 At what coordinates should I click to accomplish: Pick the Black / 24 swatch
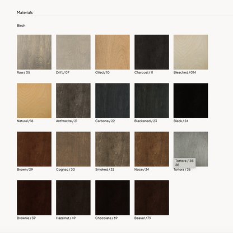(x=191, y=101)
